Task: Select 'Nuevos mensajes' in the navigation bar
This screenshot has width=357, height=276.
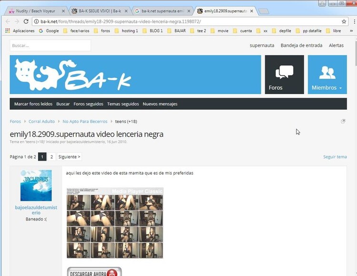Action: (x=160, y=104)
